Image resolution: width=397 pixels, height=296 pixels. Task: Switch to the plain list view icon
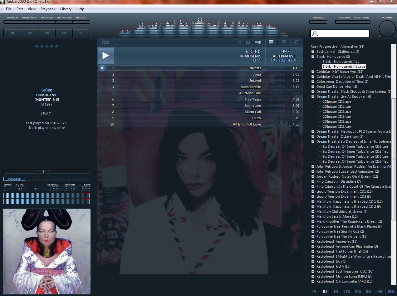[x=284, y=42]
